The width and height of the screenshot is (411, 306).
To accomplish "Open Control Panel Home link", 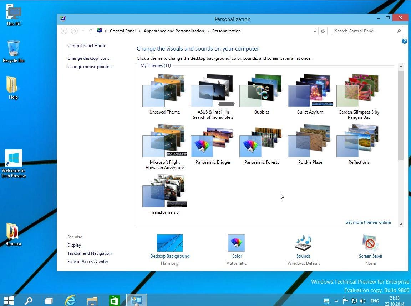I will coord(87,46).
